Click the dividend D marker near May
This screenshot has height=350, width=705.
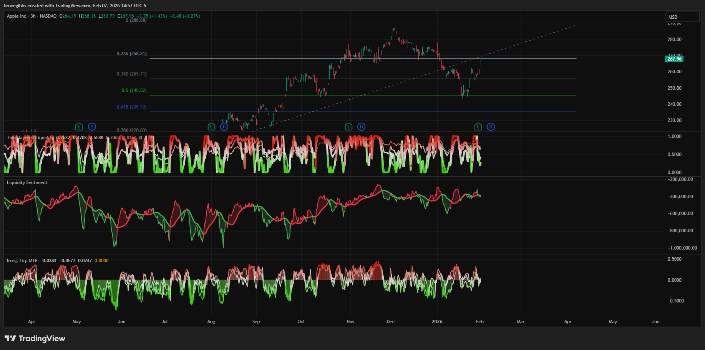(92, 127)
